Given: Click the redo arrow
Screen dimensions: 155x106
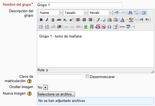Looking at the screenshot, I should (x=123, y=13).
